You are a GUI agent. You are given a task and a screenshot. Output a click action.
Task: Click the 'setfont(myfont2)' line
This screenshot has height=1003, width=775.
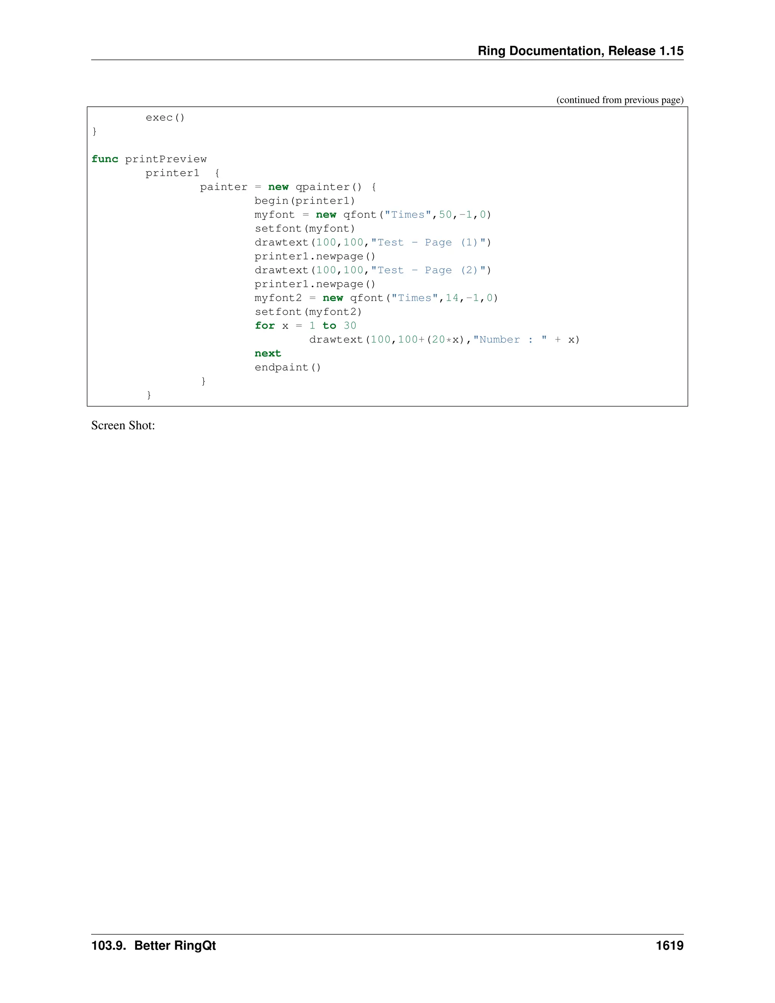[x=308, y=312]
